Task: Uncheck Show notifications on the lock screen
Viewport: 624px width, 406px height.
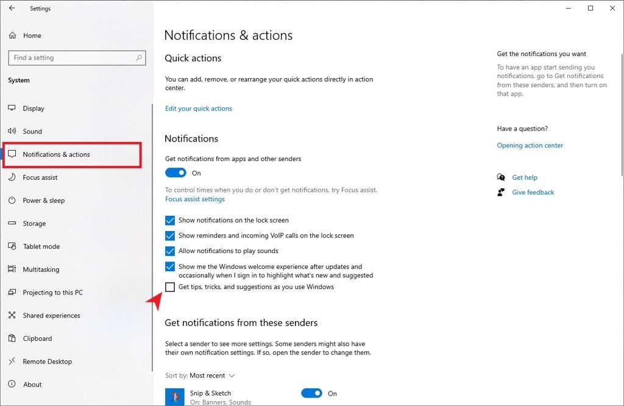Action: coord(170,220)
